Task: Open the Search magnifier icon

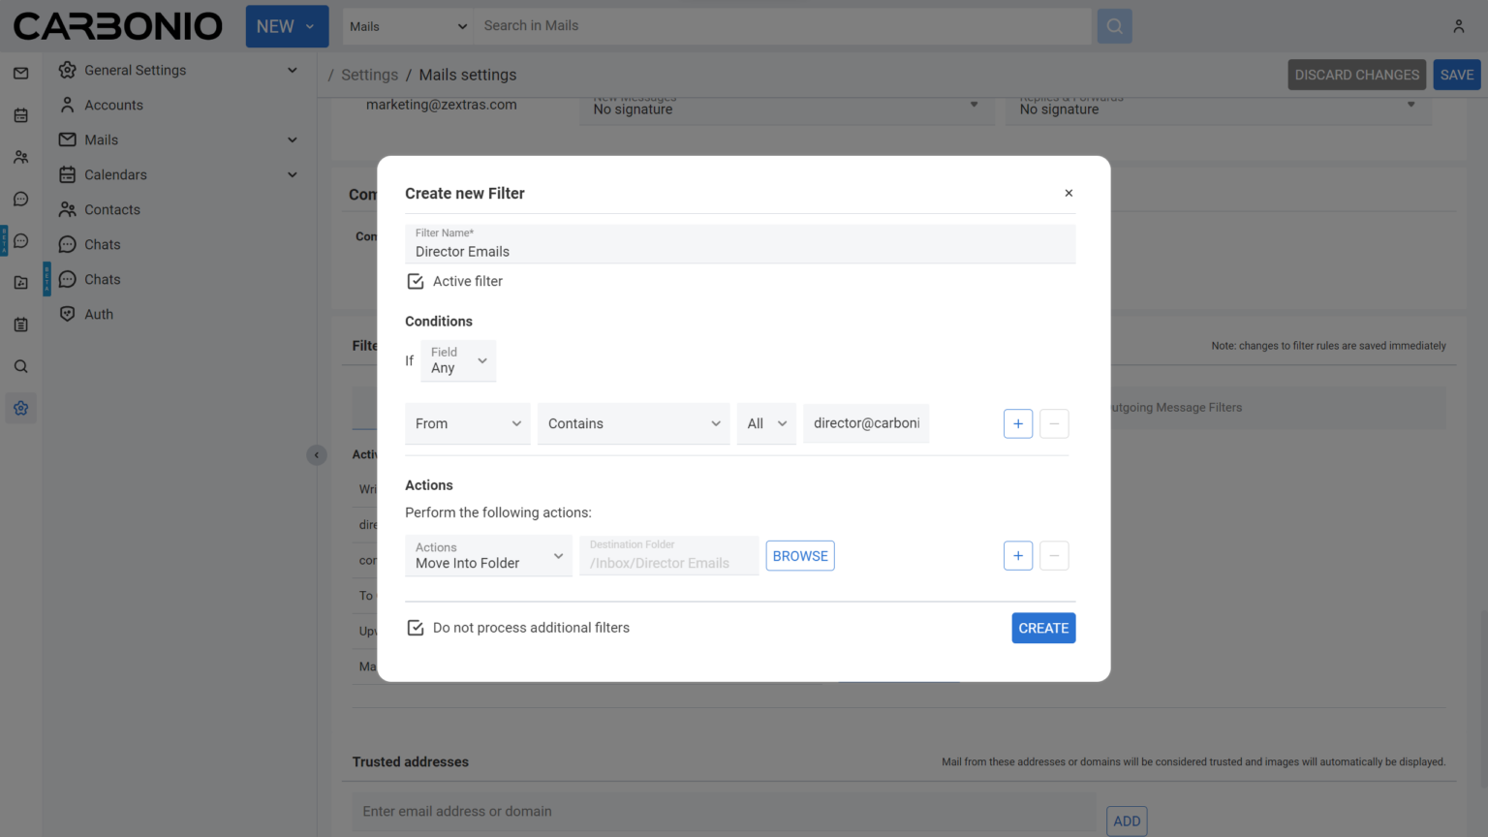Action: coord(20,365)
